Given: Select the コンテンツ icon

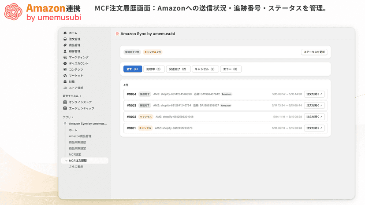Looking at the screenshot, I should 65,70.
